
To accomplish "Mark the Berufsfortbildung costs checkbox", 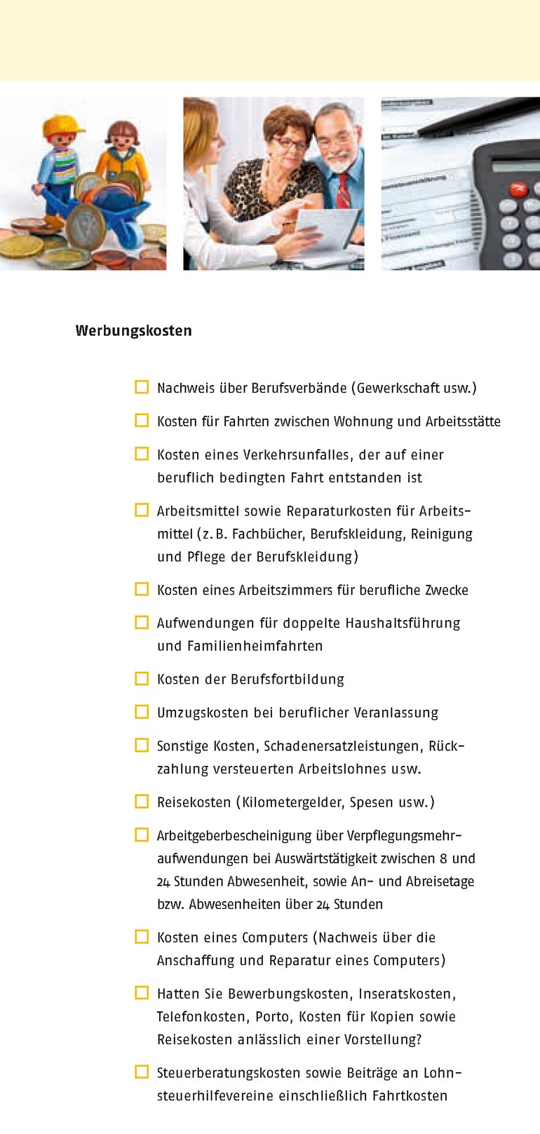I will tap(142, 678).
